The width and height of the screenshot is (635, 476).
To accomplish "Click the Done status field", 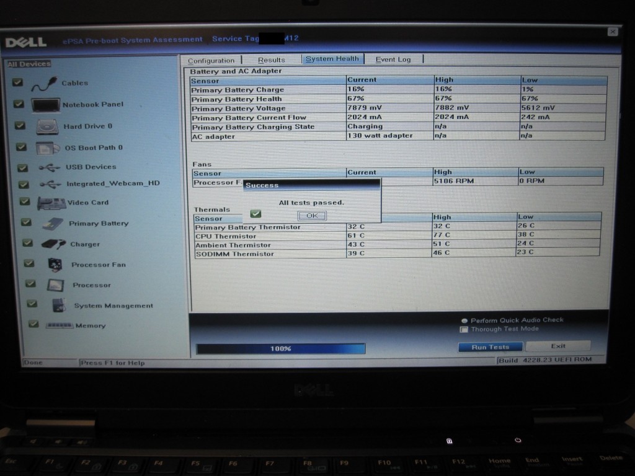I will tap(33, 363).
